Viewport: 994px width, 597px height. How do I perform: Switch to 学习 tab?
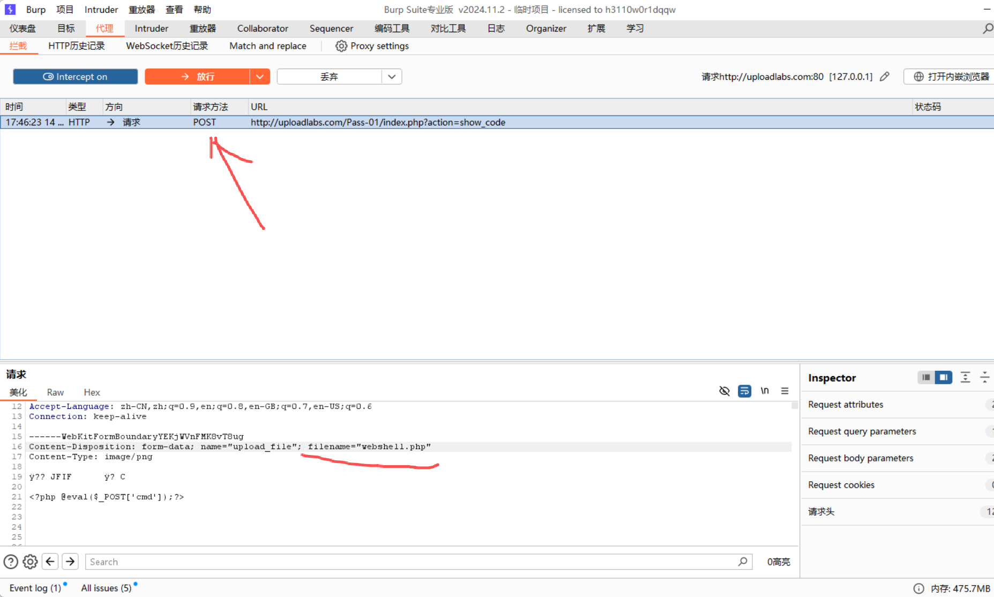(635, 28)
